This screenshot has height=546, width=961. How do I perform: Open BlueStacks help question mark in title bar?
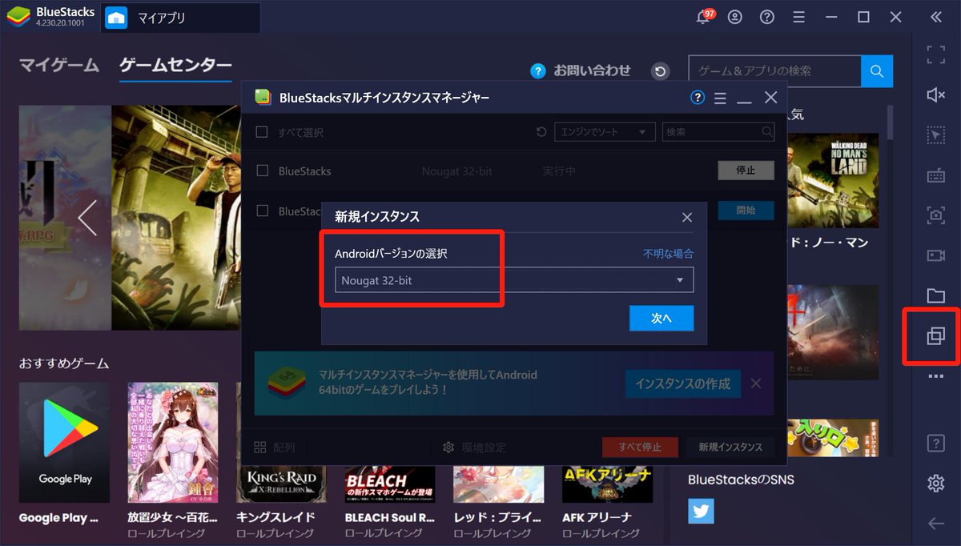click(x=767, y=17)
